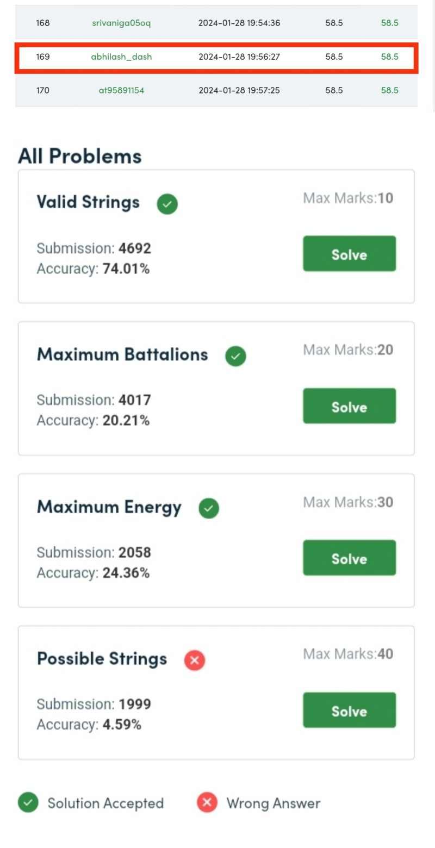
Task: Click the accepted checkmark next to Maximum Battalions
Action: [x=235, y=356]
